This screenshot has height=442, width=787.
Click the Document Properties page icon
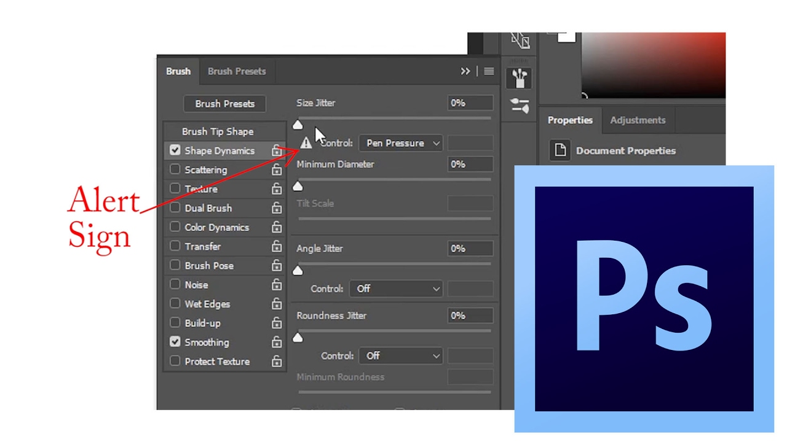tap(560, 150)
